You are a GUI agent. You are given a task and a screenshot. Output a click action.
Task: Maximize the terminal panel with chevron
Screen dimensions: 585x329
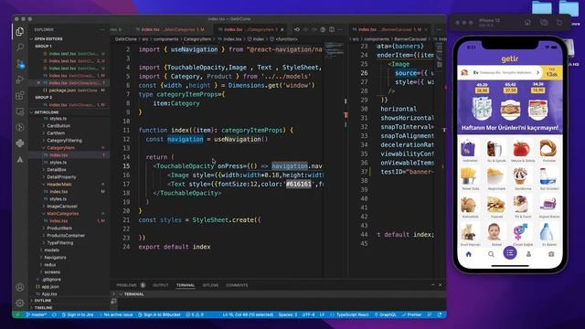[432, 285]
